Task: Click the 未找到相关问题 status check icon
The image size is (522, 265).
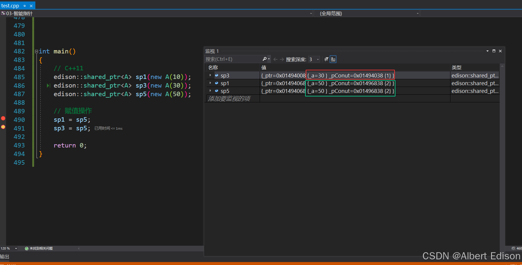Action: click(27, 248)
